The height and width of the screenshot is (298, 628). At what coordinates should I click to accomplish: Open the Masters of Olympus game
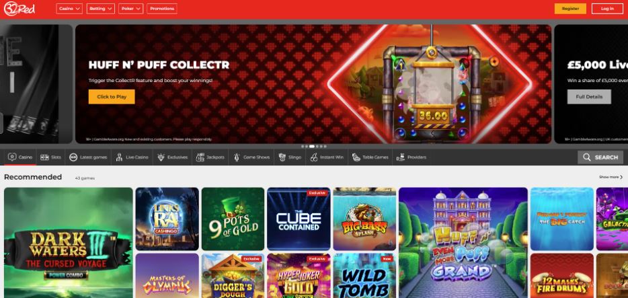[x=167, y=276]
